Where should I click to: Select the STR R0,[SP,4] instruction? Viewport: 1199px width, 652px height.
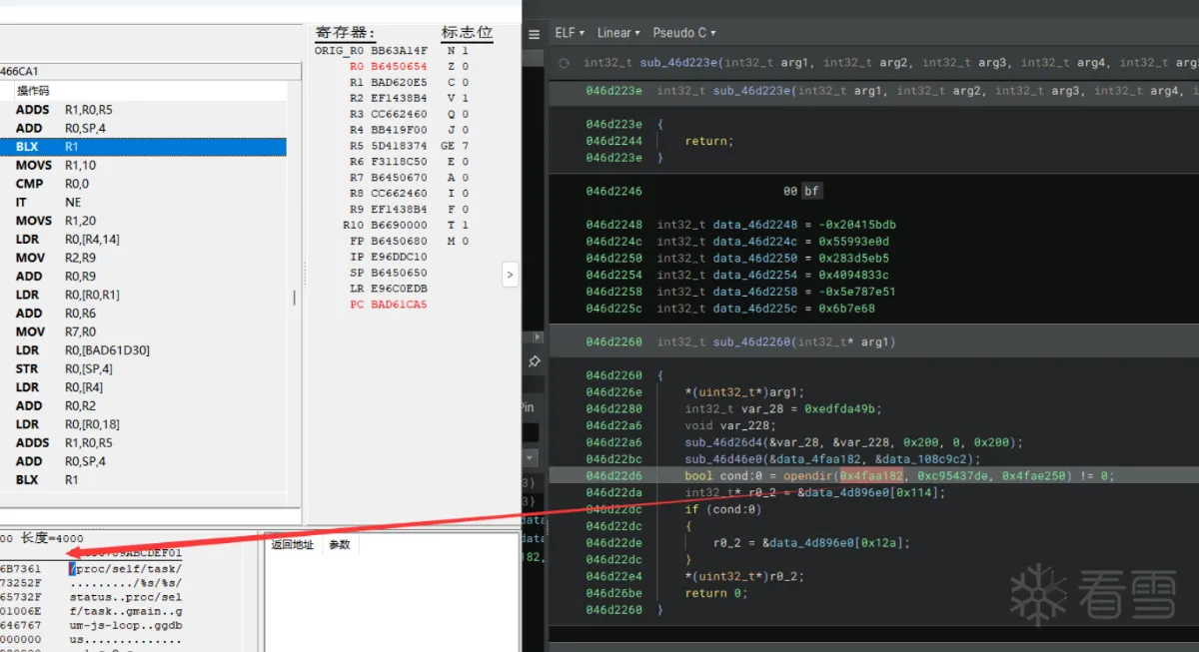[x=143, y=368]
